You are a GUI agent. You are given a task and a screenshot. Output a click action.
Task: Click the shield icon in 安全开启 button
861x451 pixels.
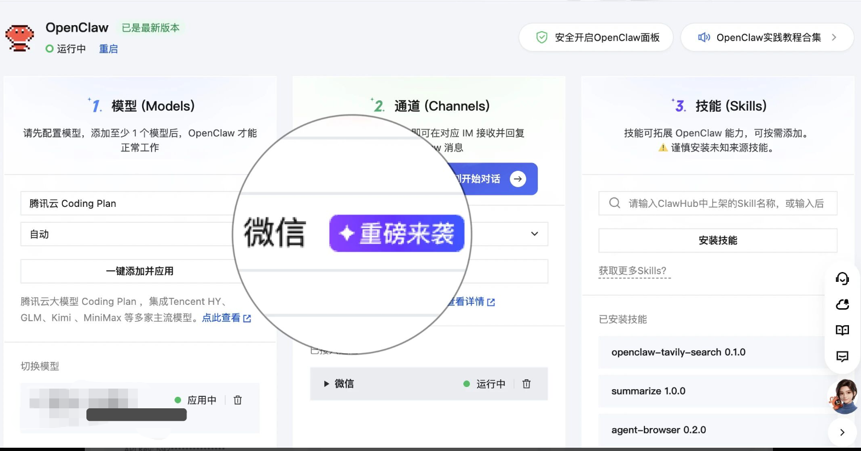tap(542, 37)
